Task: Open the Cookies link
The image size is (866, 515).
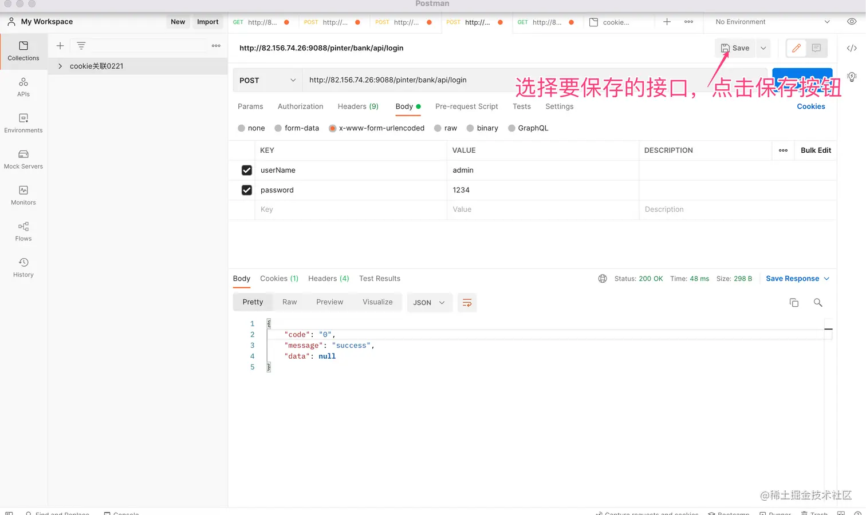Action: [x=811, y=106]
